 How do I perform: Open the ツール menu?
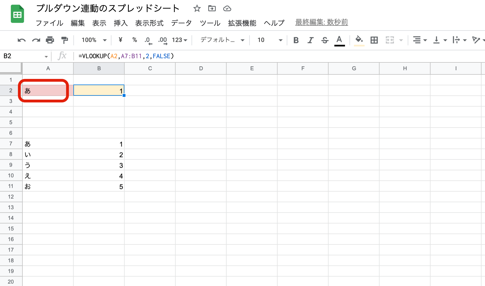(x=210, y=23)
